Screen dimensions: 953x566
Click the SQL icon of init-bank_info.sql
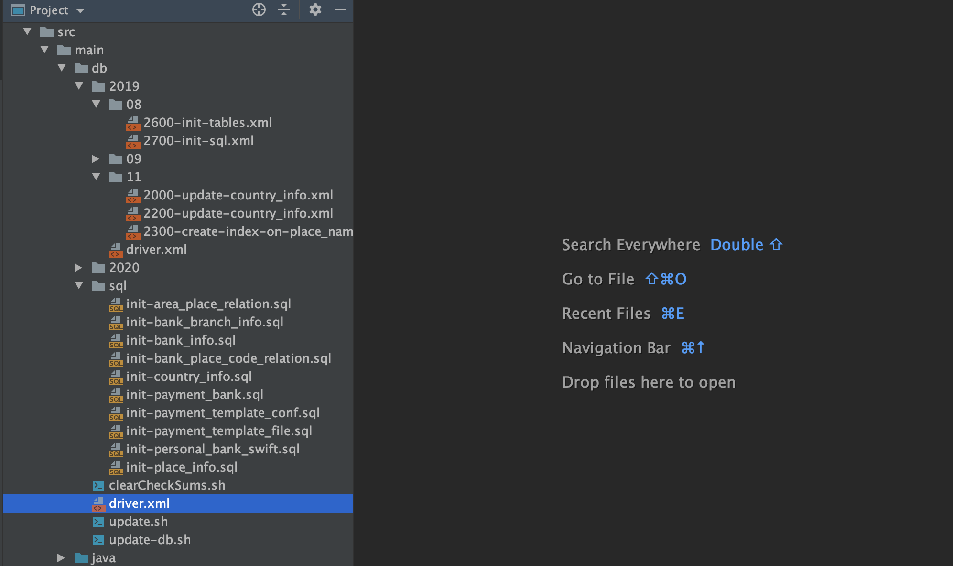coord(116,340)
